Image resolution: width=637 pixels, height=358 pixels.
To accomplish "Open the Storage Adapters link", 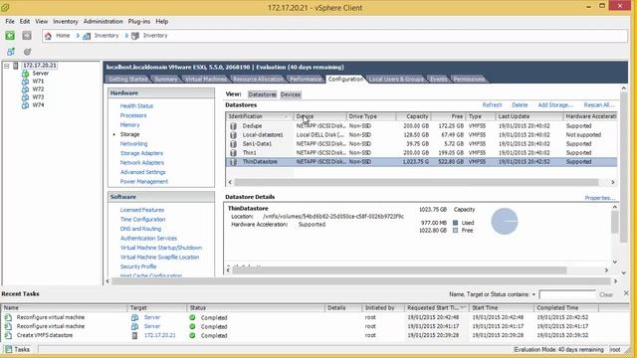I will 141,153.
